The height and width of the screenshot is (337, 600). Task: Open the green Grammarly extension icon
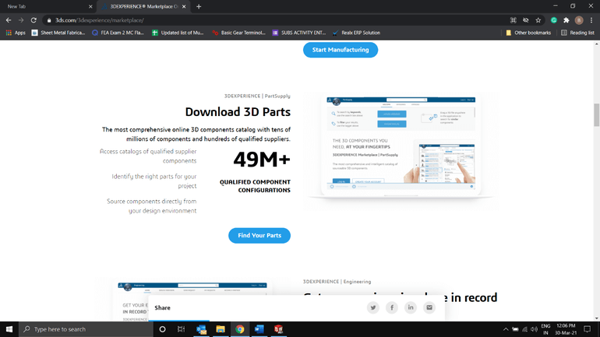click(x=554, y=20)
